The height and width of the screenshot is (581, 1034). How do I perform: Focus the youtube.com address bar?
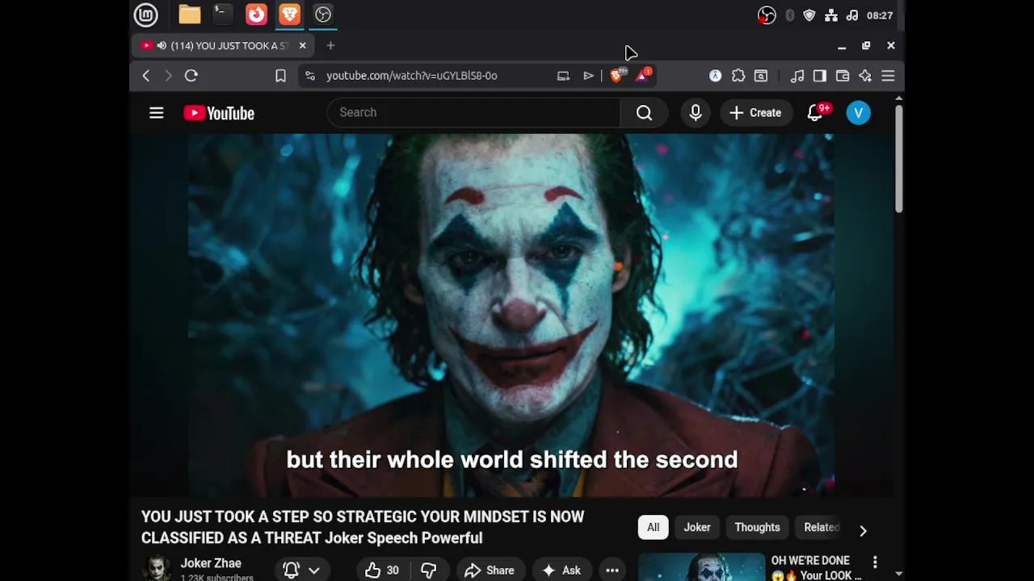point(411,76)
